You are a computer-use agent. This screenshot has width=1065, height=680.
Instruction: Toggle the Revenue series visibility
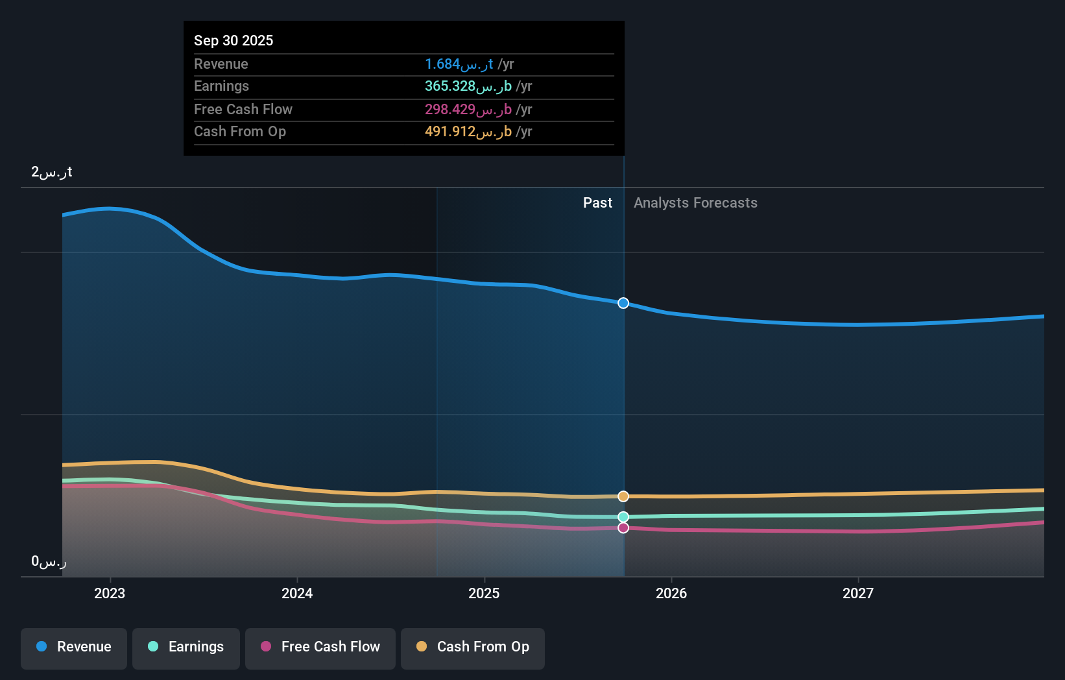tap(73, 648)
